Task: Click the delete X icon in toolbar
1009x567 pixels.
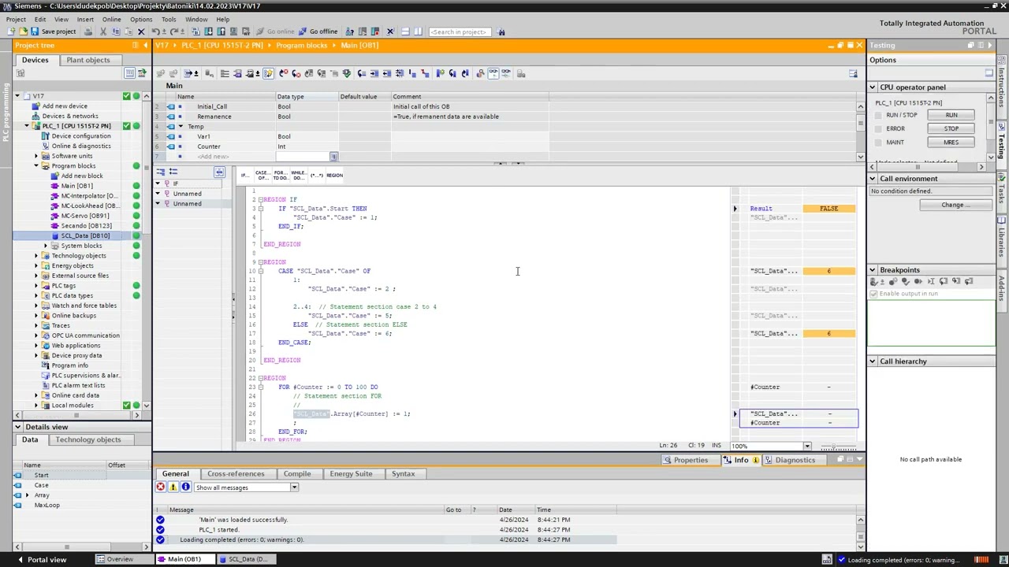Action: point(141,31)
